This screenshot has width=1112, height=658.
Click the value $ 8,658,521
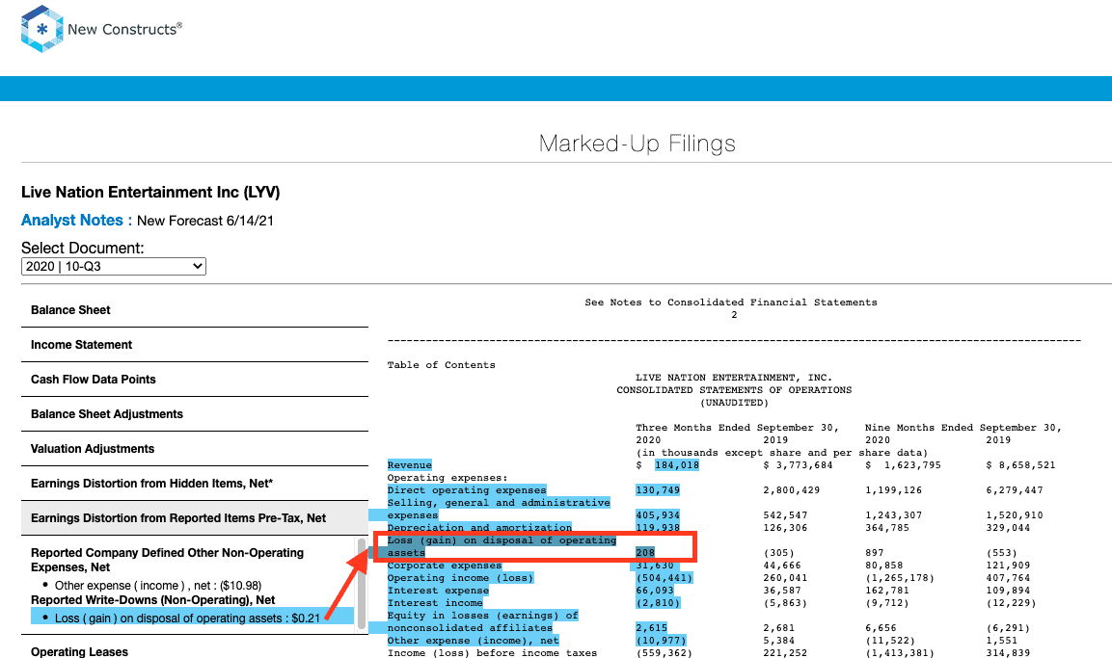click(x=1020, y=465)
